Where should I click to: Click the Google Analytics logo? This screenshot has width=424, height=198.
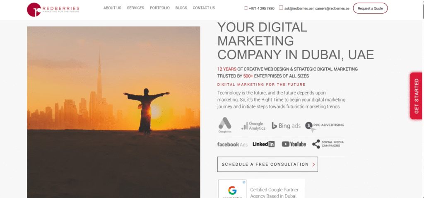[253, 126]
